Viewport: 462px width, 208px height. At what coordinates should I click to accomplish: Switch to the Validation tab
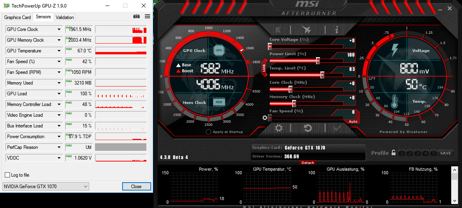64,17
